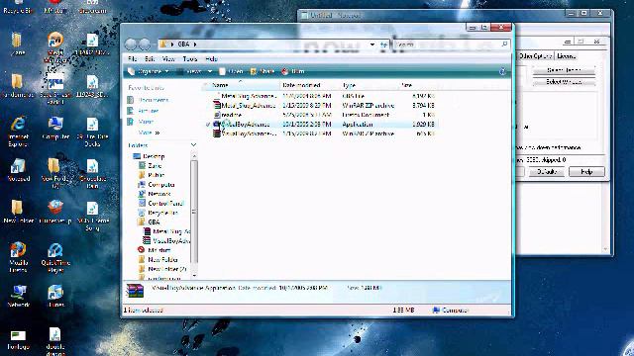Toggle the checkbox beside VisualBoyAdvance application
This screenshot has width=634, height=356.
tap(208, 125)
